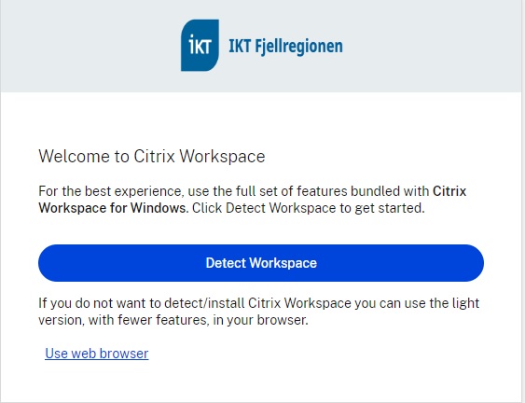This screenshot has width=525, height=403.
Task: Open the Use web browser link
Action: (x=96, y=354)
